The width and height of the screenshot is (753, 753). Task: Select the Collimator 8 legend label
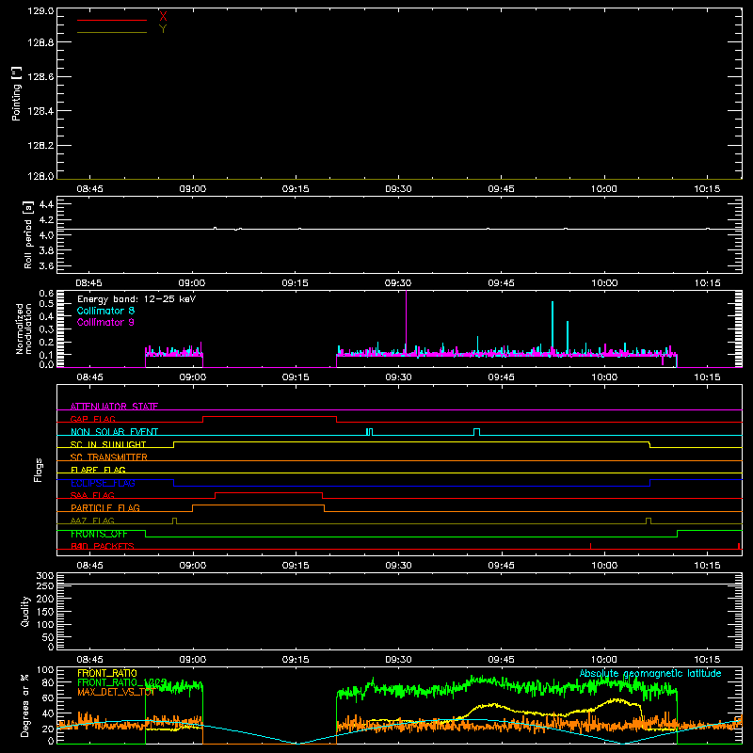pyautogui.click(x=105, y=311)
